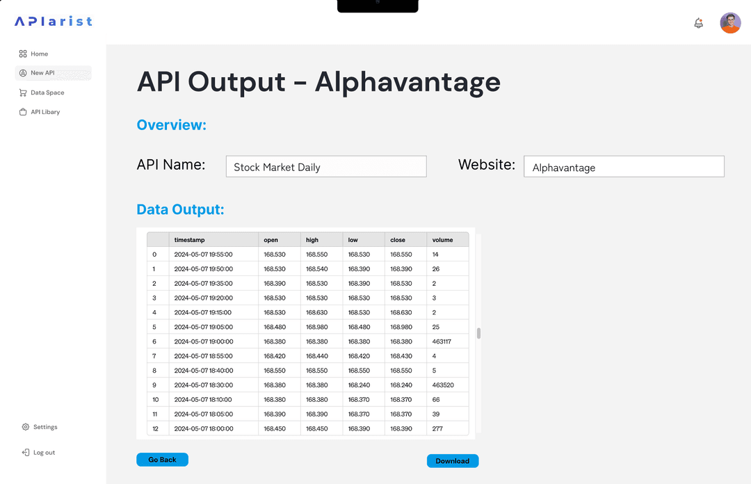Click the New API circle icon
751x484 pixels.
pos(23,73)
